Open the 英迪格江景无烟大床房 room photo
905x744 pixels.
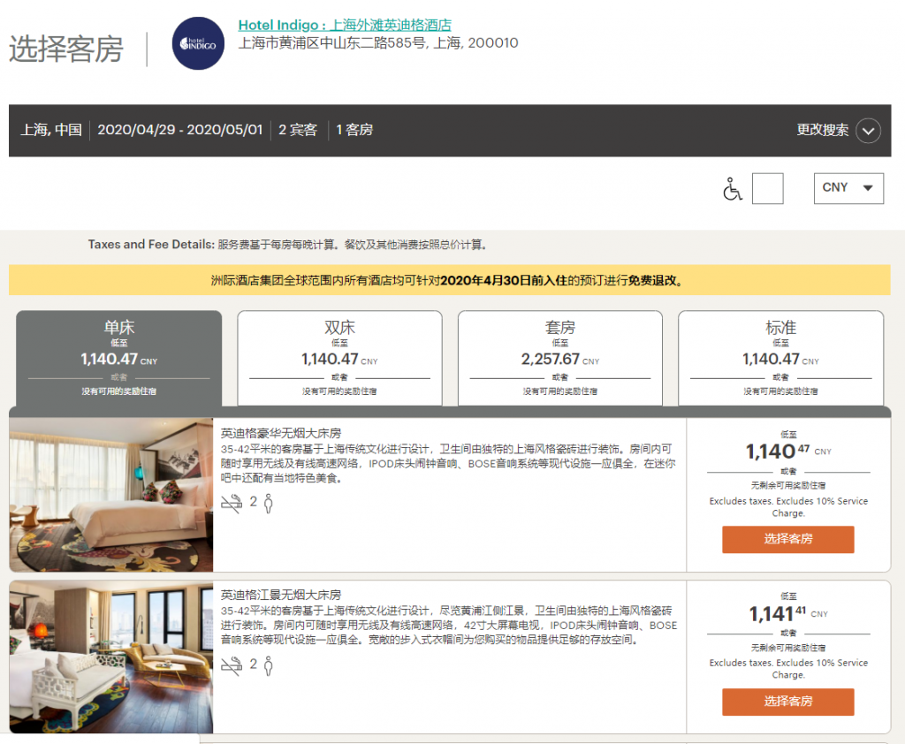tap(111, 657)
